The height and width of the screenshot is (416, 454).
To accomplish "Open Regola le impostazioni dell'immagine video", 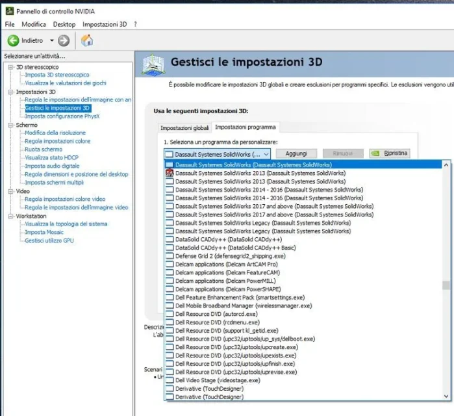I will coord(77,207).
